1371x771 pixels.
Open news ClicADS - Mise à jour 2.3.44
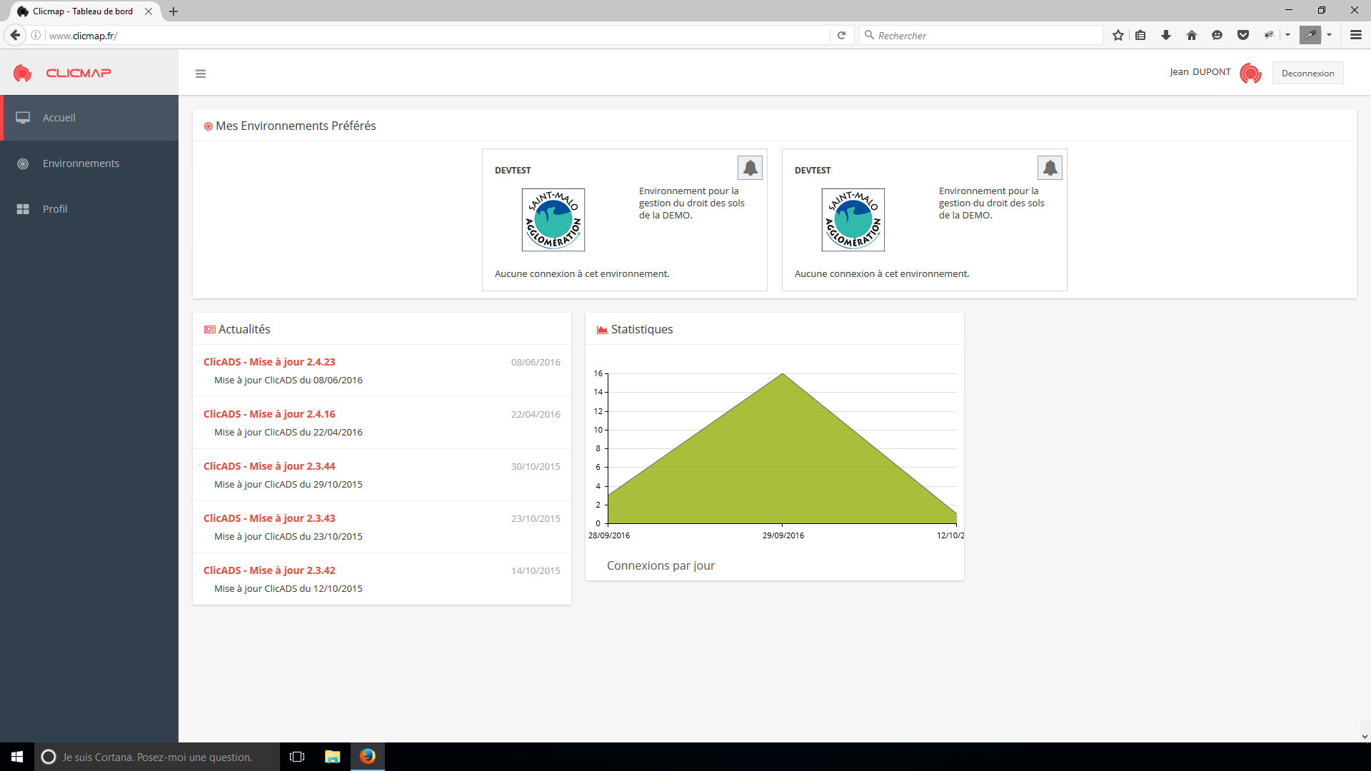click(269, 466)
